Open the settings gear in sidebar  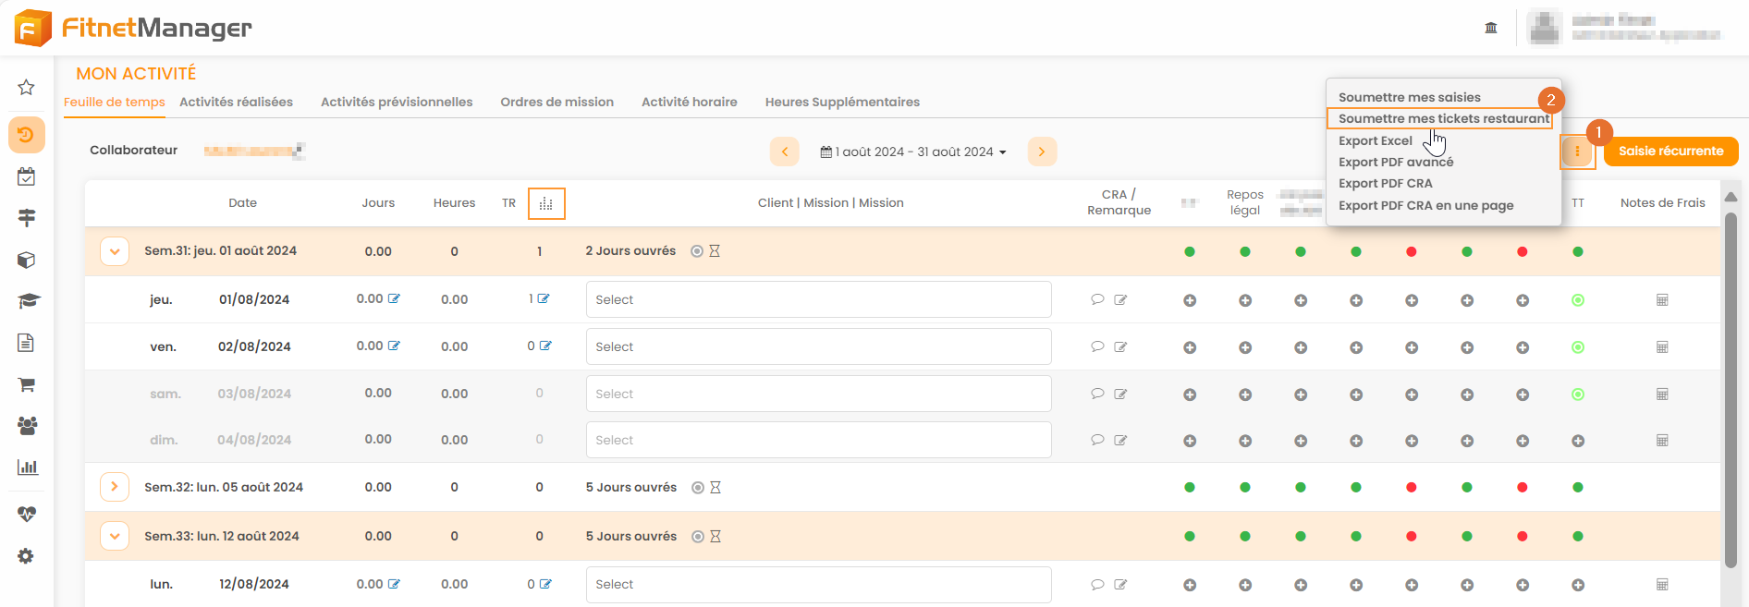[x=26, y=556]
